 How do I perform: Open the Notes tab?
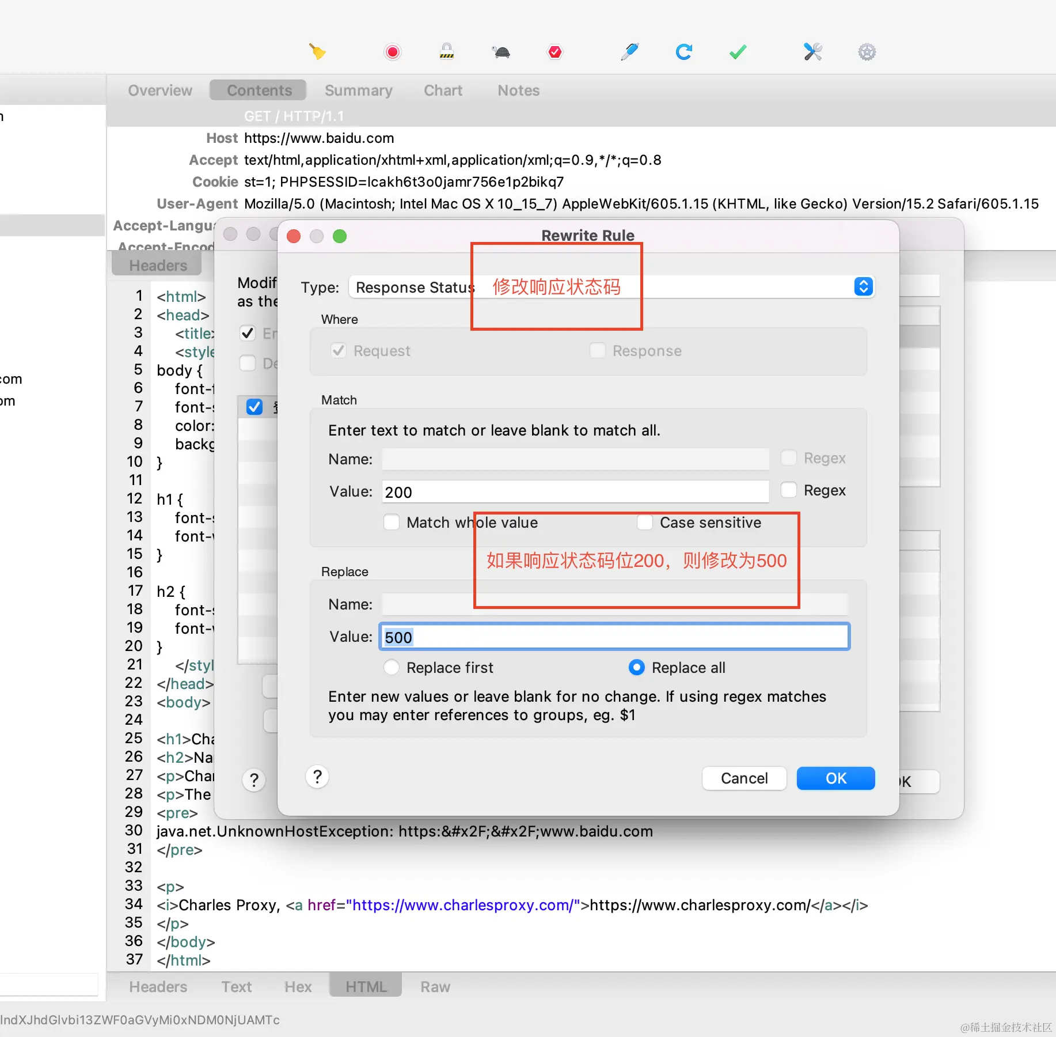pos(518,90)
